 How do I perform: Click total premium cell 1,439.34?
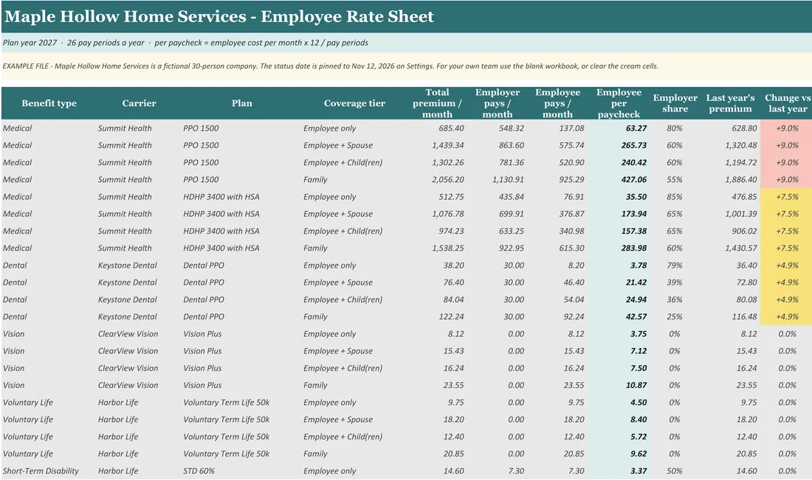coord(448,145)
